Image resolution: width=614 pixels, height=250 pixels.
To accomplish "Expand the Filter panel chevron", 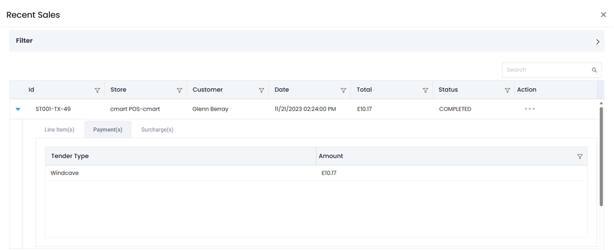I will pos(597,41).
